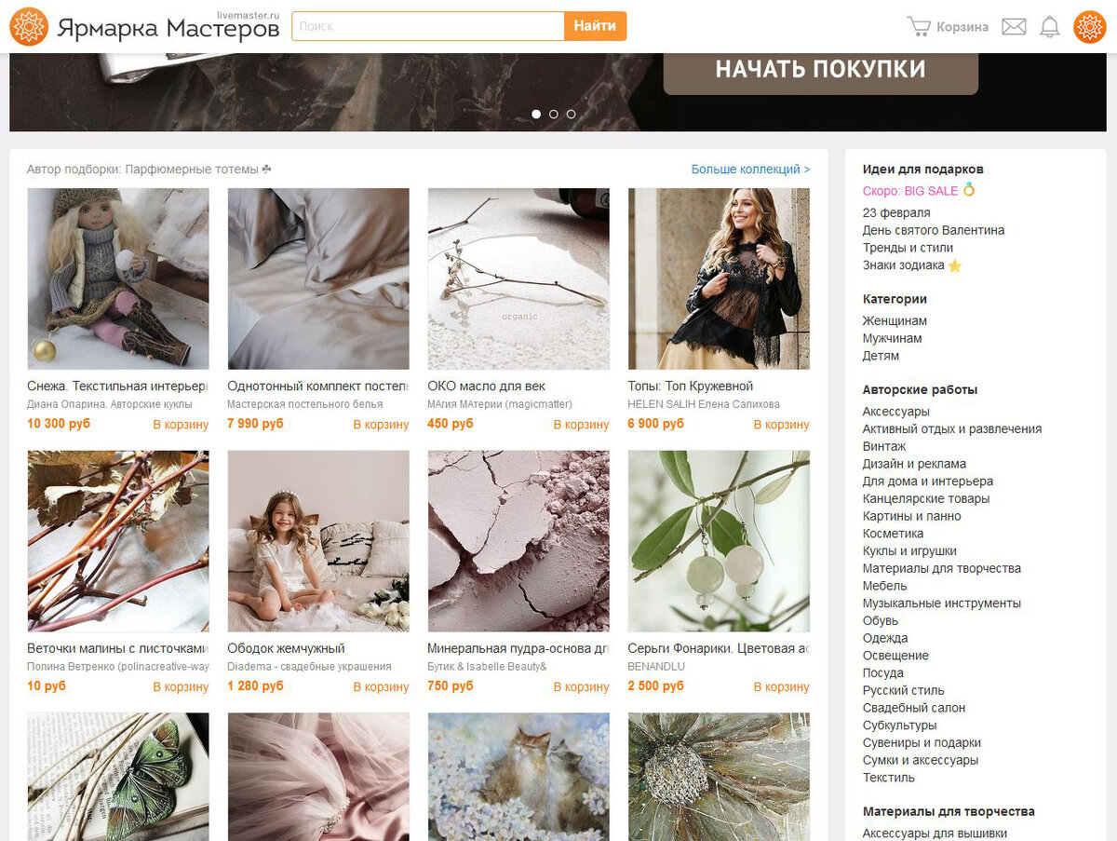Add the 450 руб eyelid oil to cart
Screen dimensions: 1117x841
click(x=581, y=425)
